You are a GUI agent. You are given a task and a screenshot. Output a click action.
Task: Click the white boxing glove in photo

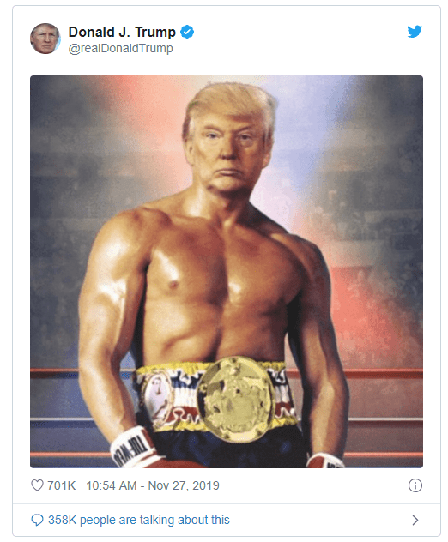[133, 448]
